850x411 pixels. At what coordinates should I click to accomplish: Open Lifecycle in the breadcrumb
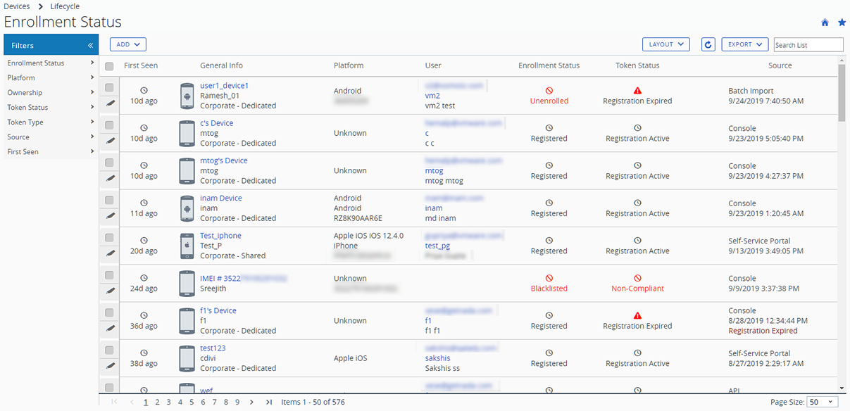[x=65, y=6]
